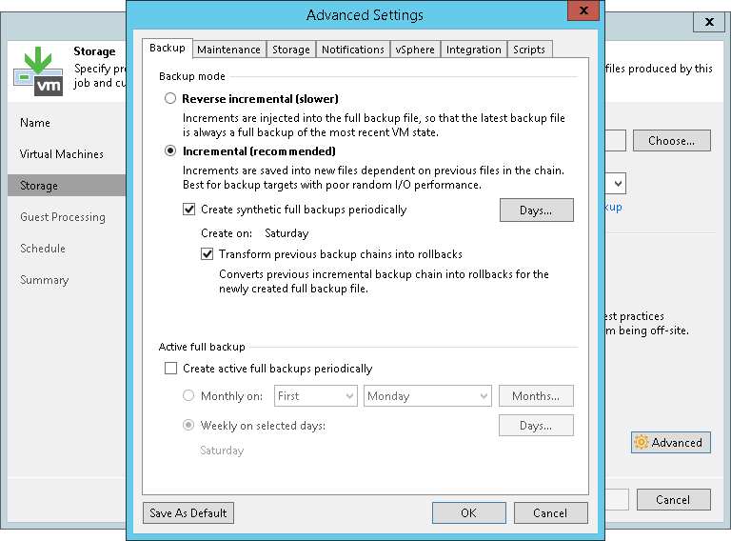Select the Summary wizard step
Screen dimensions: 731x541
click(45, 280)
